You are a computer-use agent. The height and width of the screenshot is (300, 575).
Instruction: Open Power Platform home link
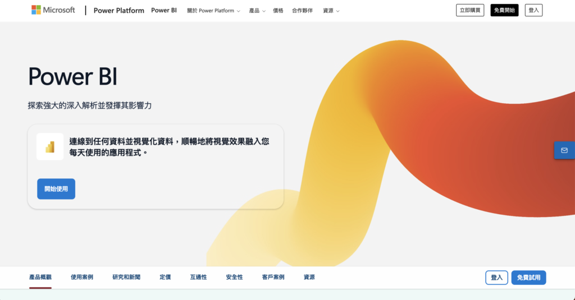click(119, 11)
